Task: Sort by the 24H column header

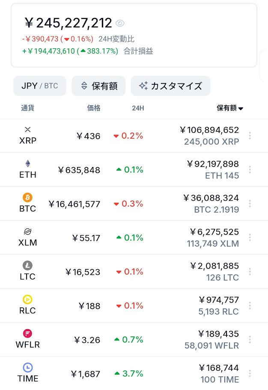Action: (x=138, y=108)
